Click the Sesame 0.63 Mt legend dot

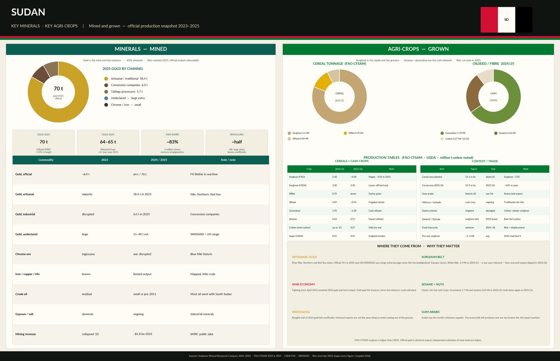(x=496, y=133)
